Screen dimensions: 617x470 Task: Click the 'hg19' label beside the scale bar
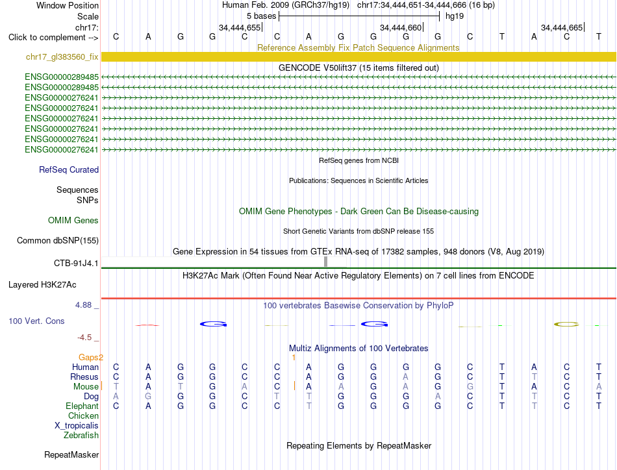coord(455,16)
